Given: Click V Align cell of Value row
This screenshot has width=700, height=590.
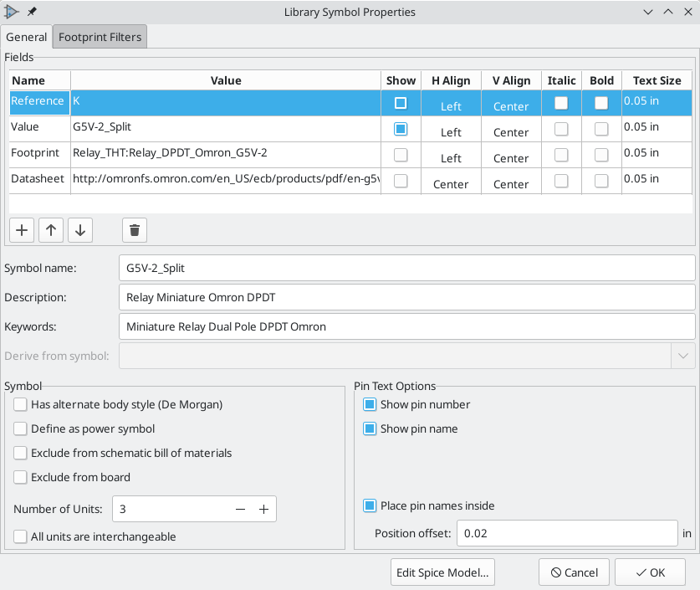Looking at the screenshot, I should 510,132.
